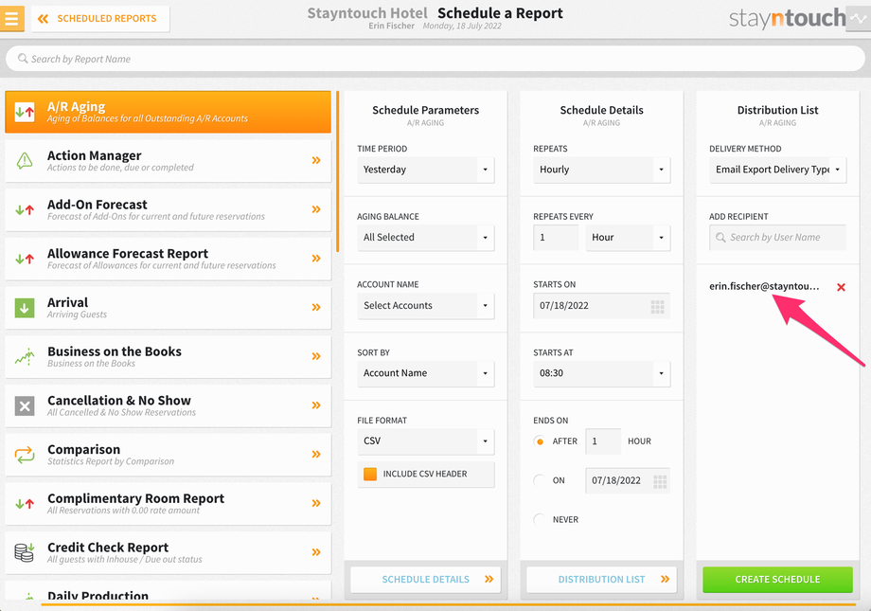Click the Starts On 07/18/2022 date field
The width and height of the screenshot is (871, 611).
click(x=601, y=306)
